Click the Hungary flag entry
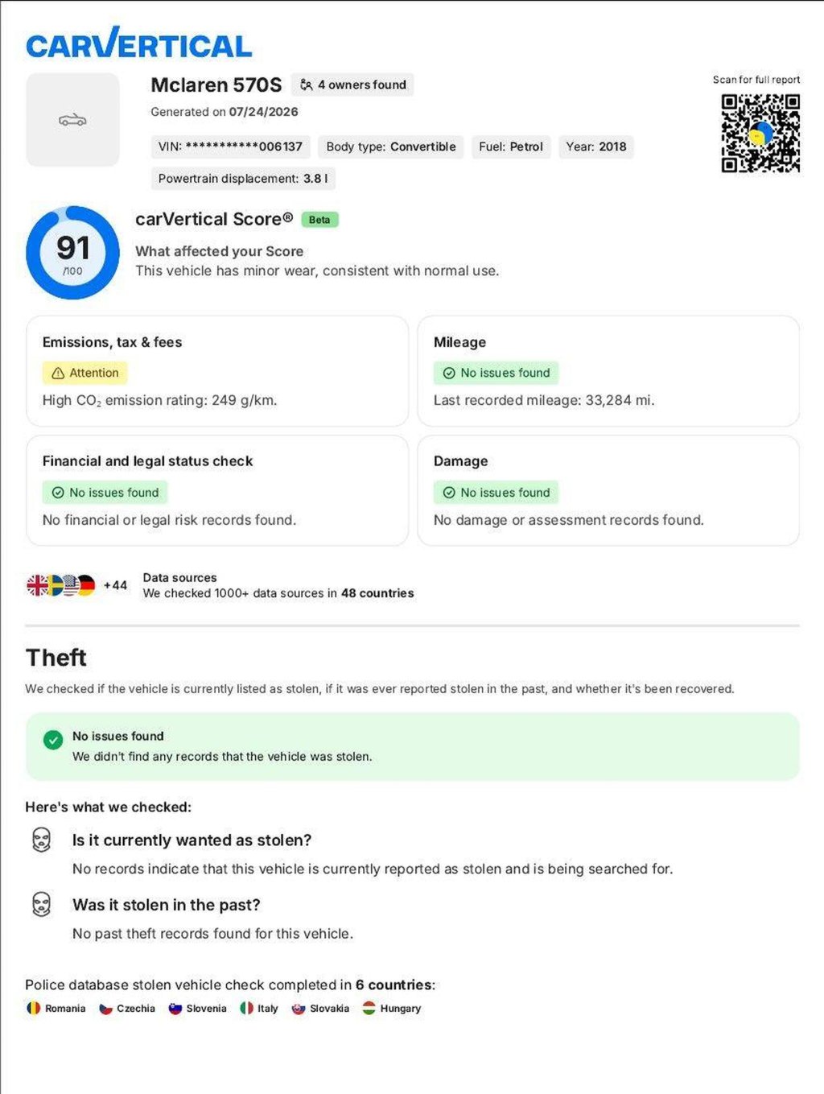 click(x=392, y=1008)
